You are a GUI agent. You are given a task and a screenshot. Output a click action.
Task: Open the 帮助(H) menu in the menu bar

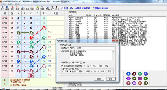pyautogui.click(x=17, y=4)
